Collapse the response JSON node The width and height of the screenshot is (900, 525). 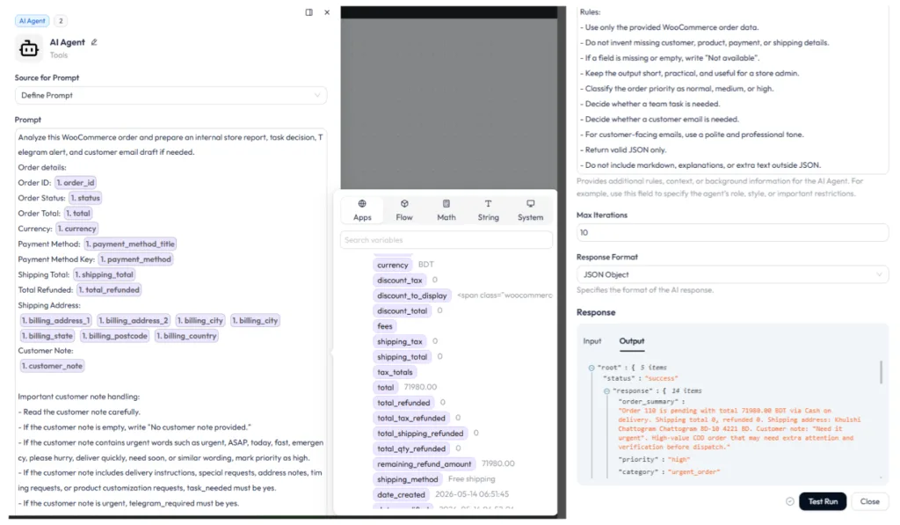point(606,391)
